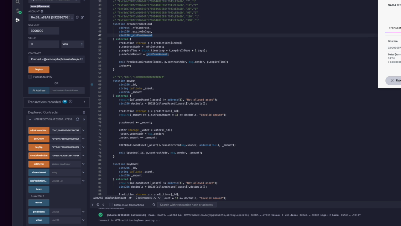Open the search sidebar magnifier icon
Screen dimensions: 401x226
click(18, 2)
